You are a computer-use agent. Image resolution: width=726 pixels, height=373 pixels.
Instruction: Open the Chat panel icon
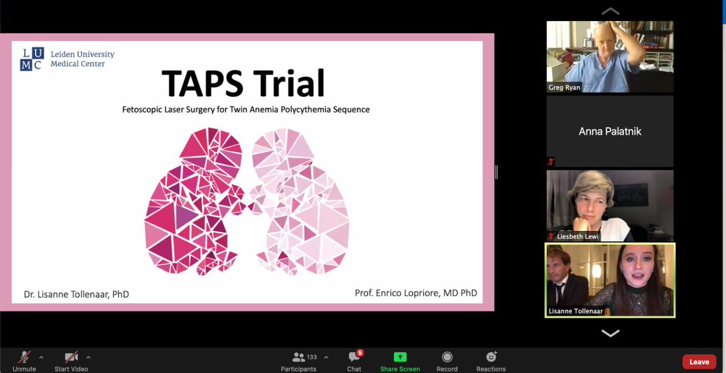tap(354, 357)
